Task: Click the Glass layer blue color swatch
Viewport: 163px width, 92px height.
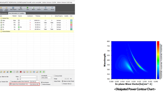Action: pyautogui.click(x=71, y=20)
